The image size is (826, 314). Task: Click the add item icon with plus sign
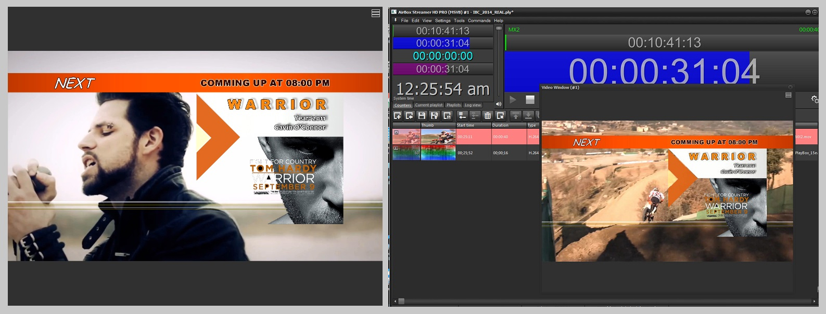click(x=398, y=116)
